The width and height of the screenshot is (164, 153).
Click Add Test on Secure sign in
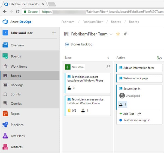point(127,114)
